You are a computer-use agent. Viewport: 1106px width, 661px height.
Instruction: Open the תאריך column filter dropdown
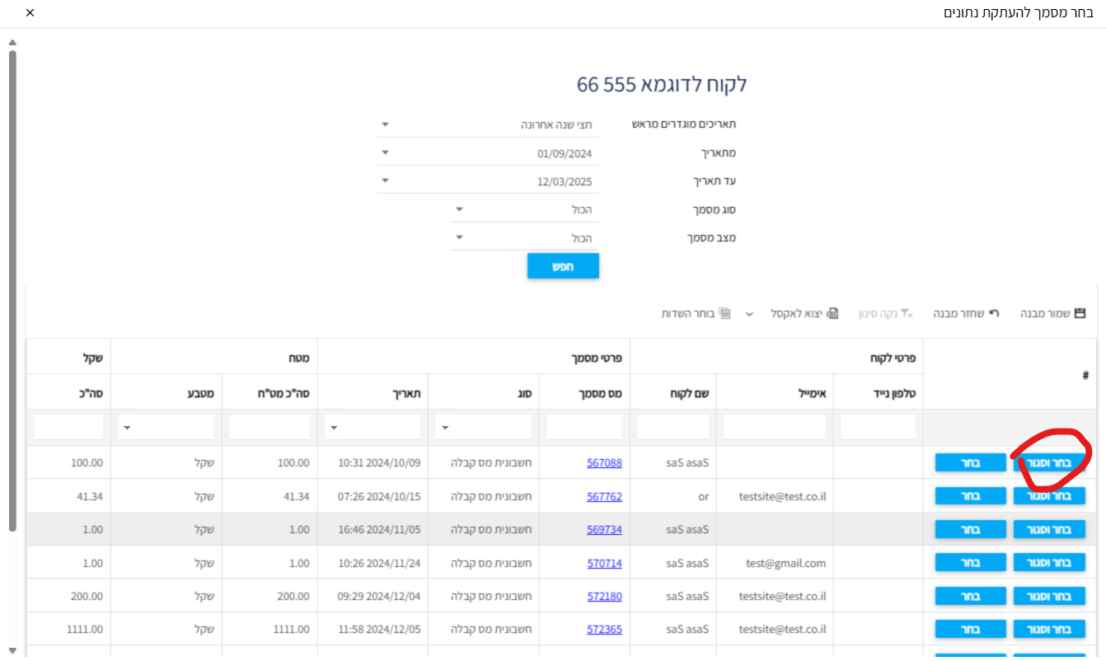333,427
